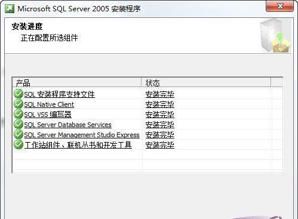Screen dimensions: 298x219
Task: Open SQL VSS 编写器 product link
Action: coord(48,115)
